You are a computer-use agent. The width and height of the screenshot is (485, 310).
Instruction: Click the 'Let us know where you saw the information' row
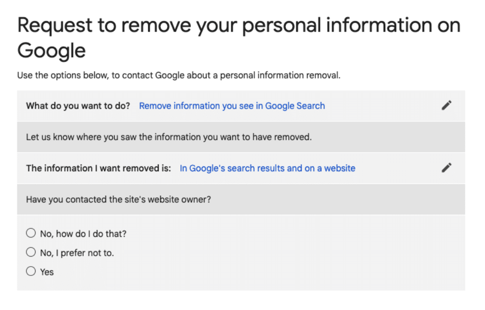click(x=241, y=137)
